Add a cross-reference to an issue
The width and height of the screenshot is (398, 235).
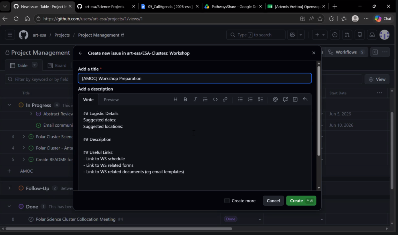pos(285,99)
